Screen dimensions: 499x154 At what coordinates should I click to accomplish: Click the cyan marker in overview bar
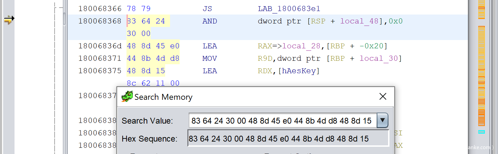[481, 132]
